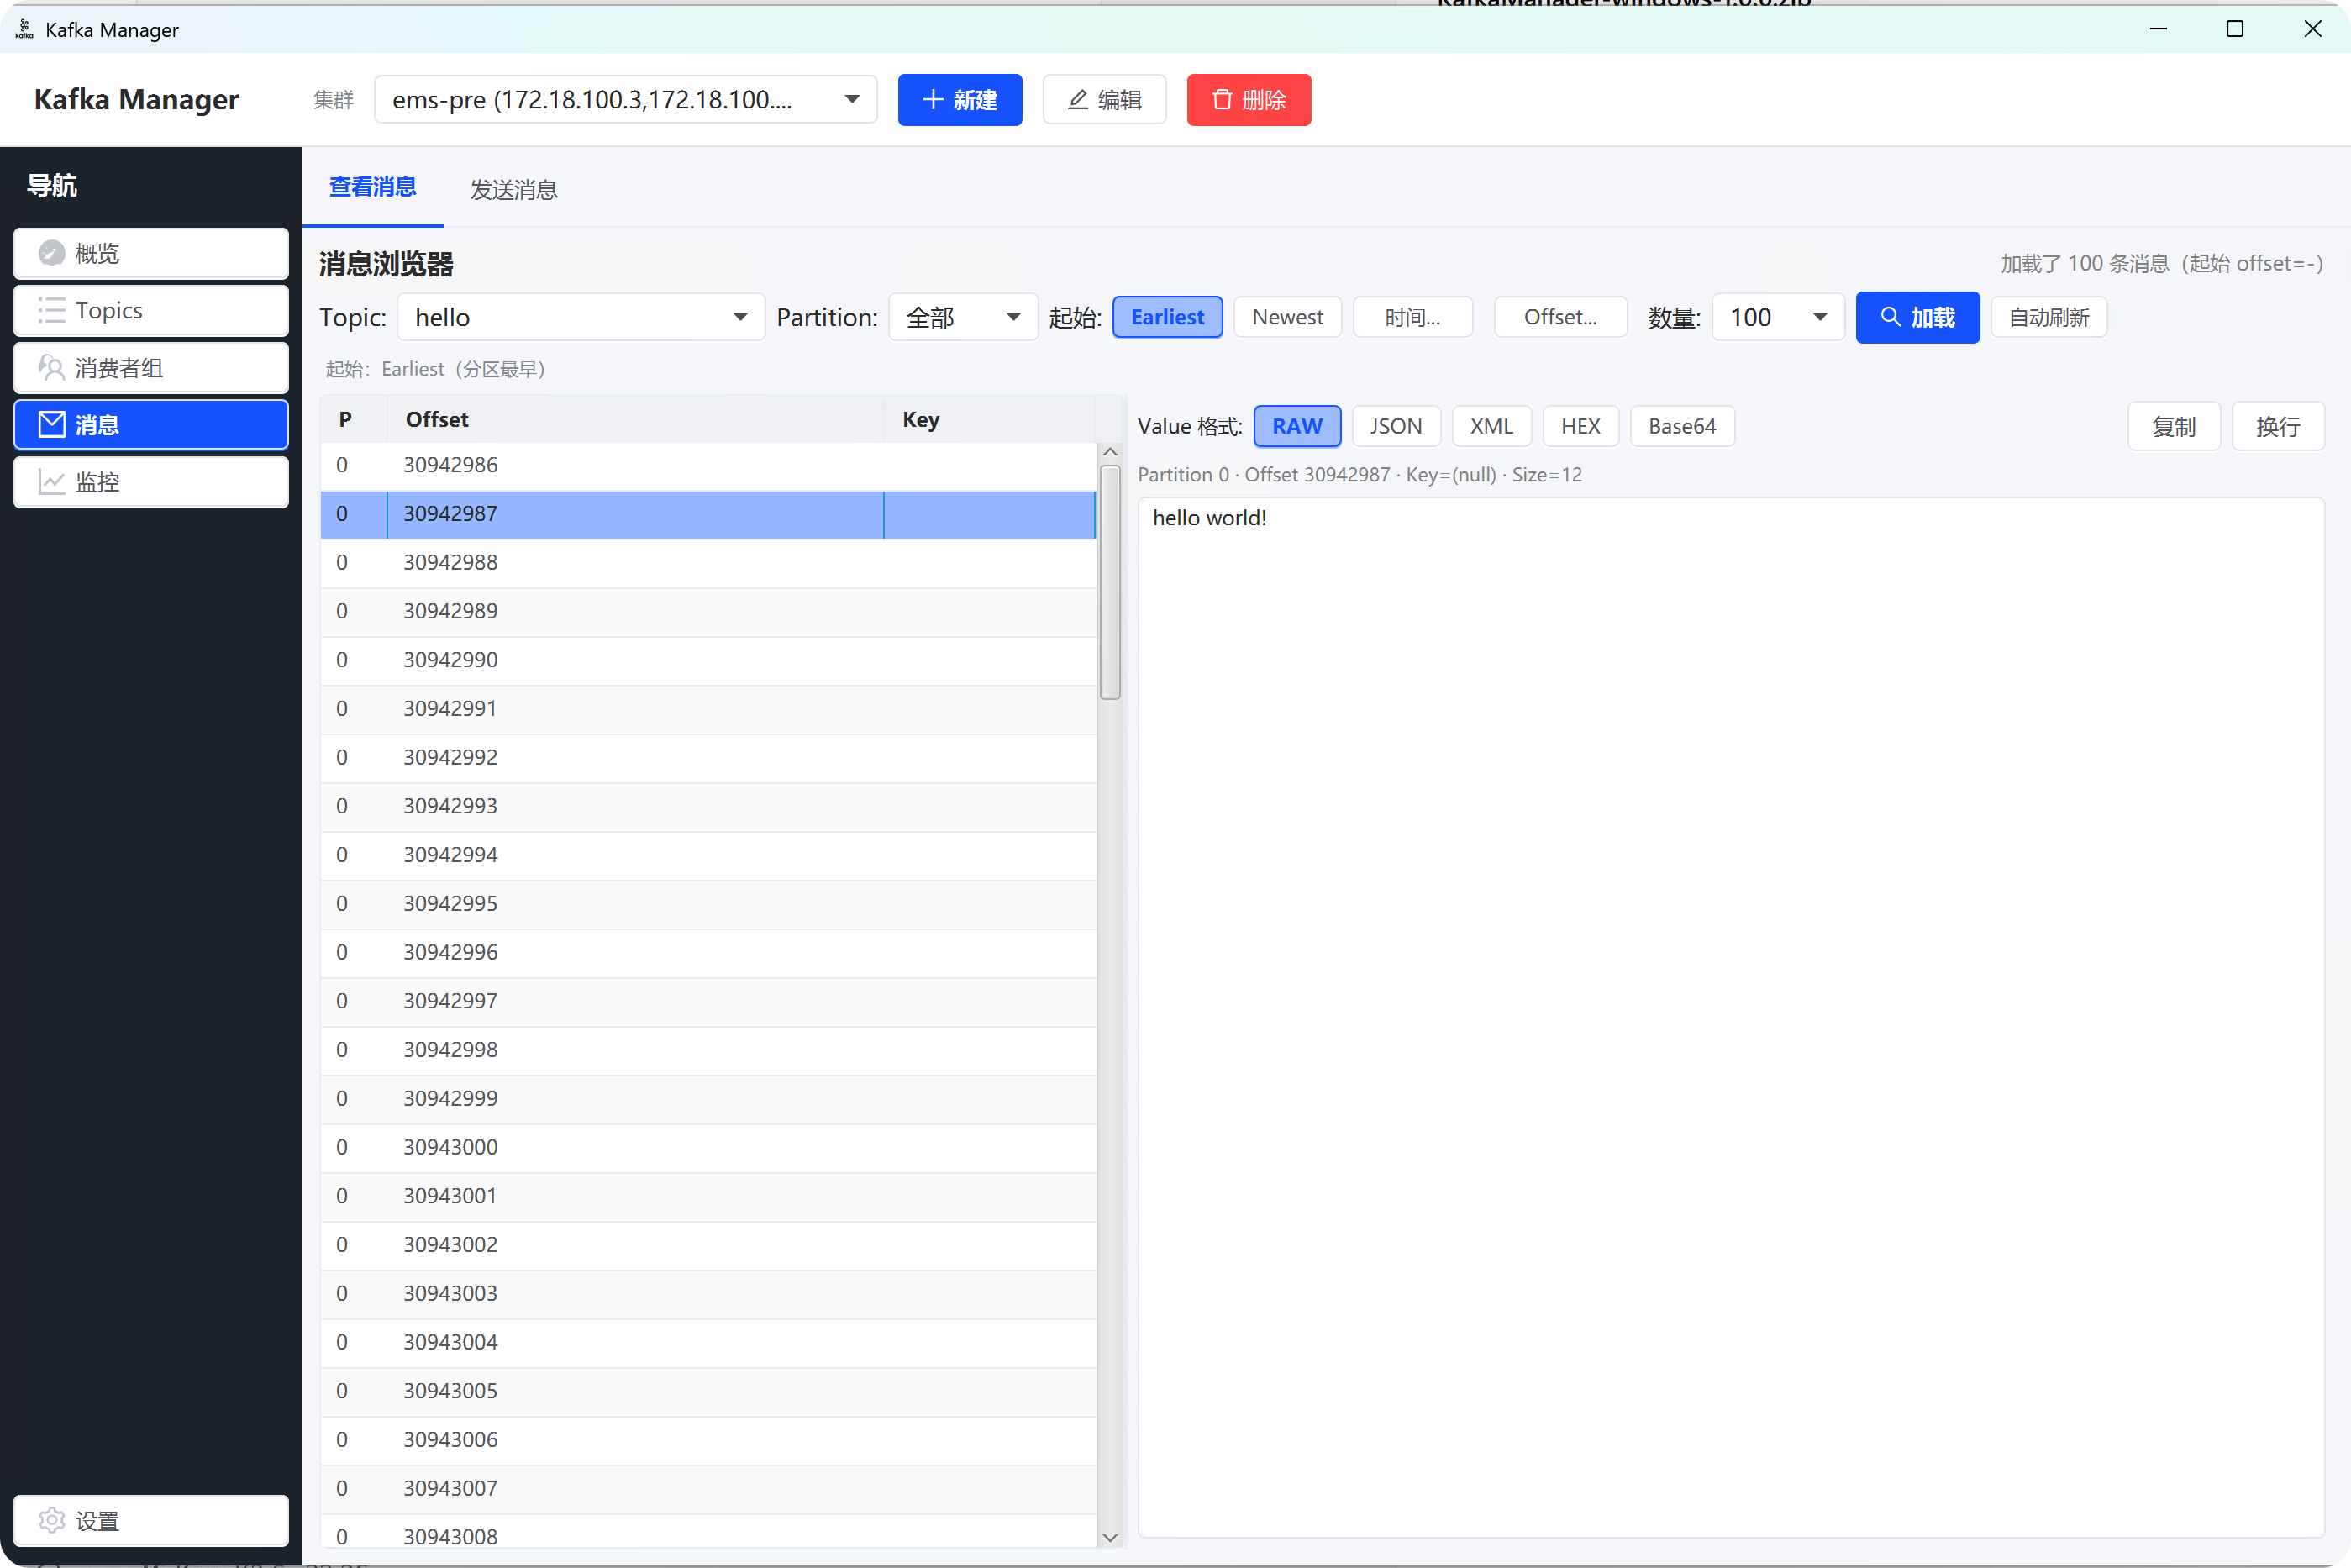This screenshot has width=2351, height=1568.
Task: Click the chart icon beside 监控
Action: pyautogui.click(x=52, y=482)
